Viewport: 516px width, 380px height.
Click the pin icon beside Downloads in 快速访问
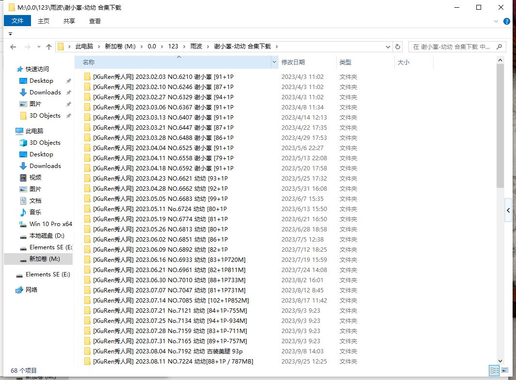coord(68,92)
